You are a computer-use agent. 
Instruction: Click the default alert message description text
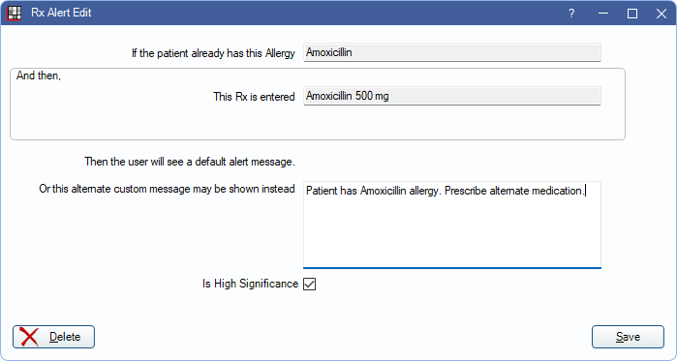click(190, 162)
